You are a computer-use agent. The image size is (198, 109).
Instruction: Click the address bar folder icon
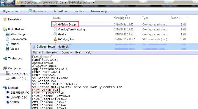coord(18,2)
